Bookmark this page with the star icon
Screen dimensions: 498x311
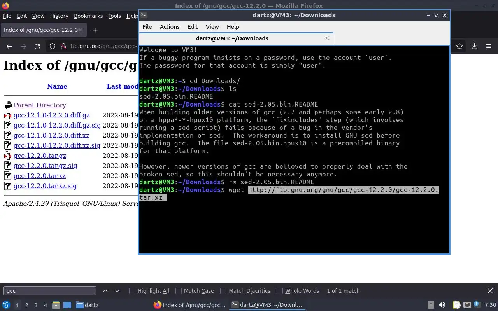[459, 47]
